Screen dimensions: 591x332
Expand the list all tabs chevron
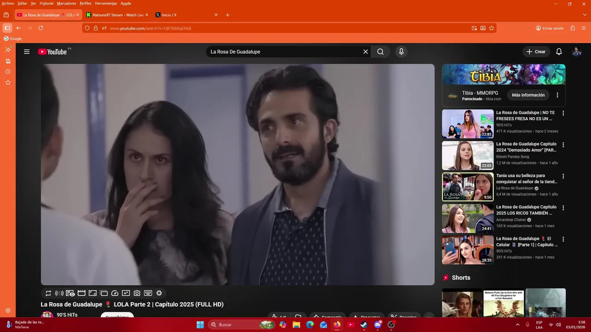585,15
